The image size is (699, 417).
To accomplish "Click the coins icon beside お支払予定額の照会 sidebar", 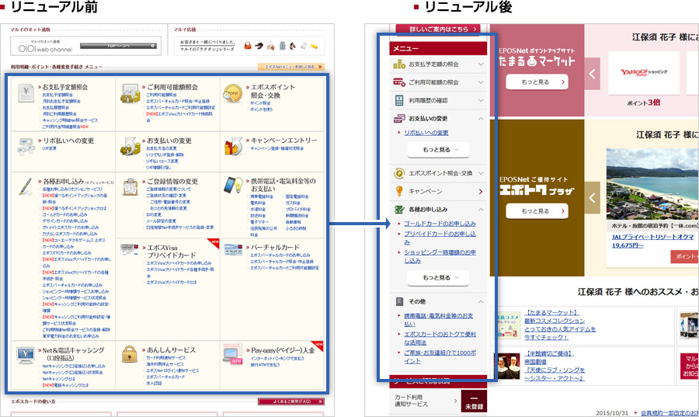I will click(399, 64).
